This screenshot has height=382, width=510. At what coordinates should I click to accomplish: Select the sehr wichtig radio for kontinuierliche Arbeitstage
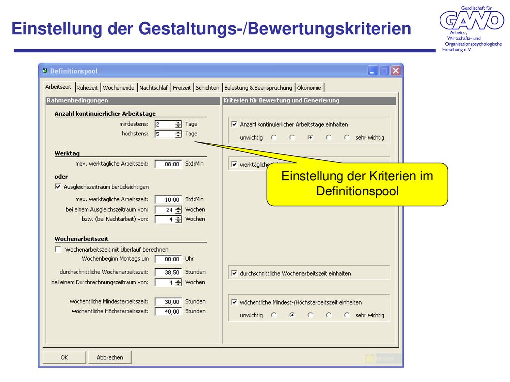coord(347,138)
